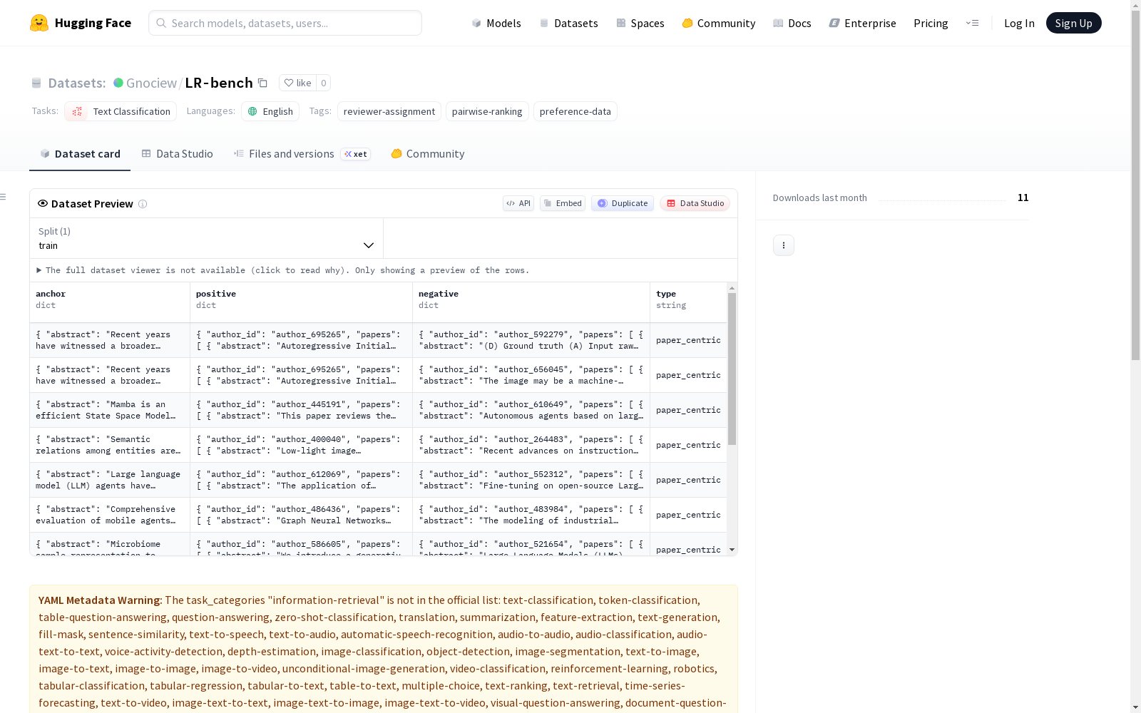Open the Docs page
The image size is (1141, 713).
792,23
